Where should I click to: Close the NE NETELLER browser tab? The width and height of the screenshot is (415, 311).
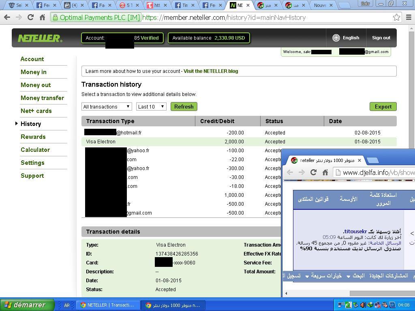(248, 5)
